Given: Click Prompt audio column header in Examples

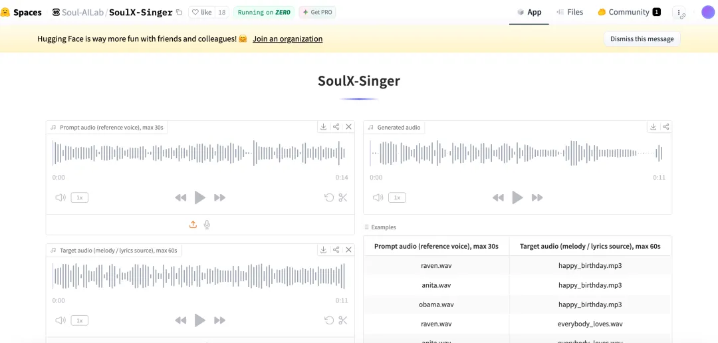Looking at the screenshot, I should (436, 246).
